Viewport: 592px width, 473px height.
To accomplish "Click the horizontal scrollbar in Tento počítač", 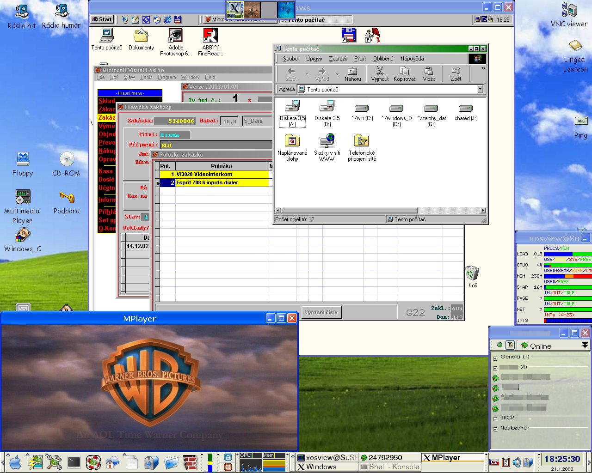I will [x=380, y=211].
